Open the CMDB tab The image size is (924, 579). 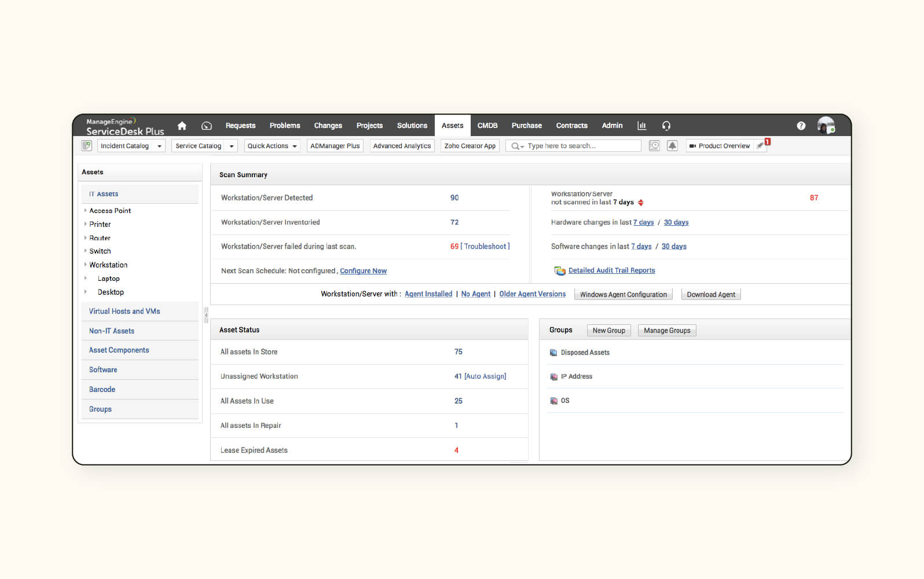[487, 126]
